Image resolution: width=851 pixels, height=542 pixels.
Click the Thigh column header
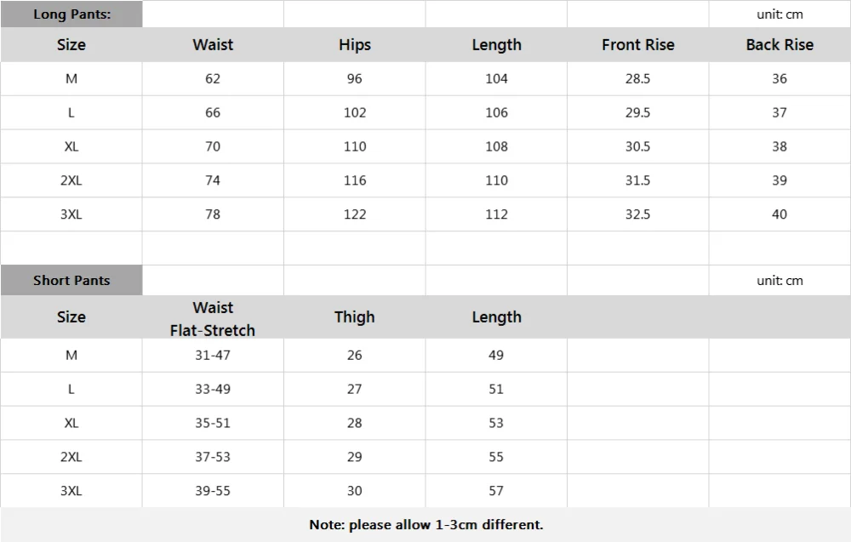pyautogui.click(x=354, y=317)
